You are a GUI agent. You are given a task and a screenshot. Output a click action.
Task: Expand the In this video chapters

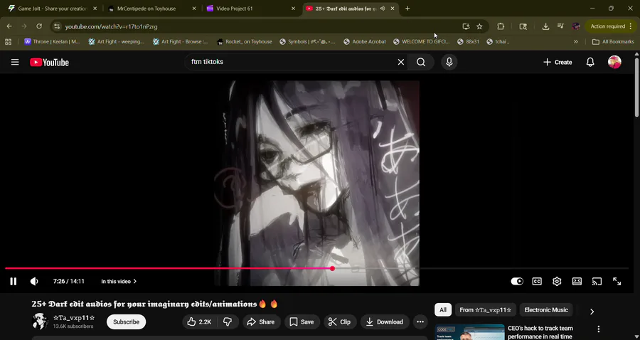(119, 281)
